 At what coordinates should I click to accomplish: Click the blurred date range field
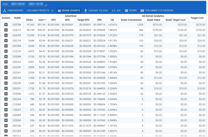25,4
